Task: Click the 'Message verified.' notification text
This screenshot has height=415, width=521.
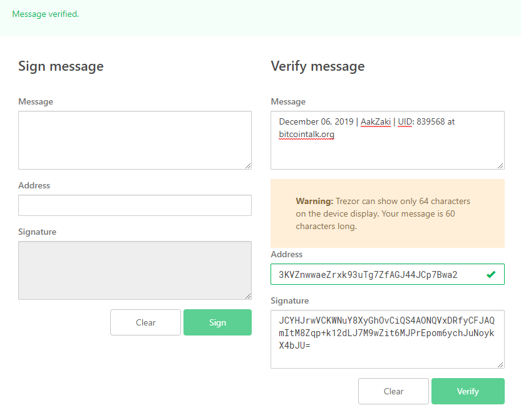Action: [46, 14]
